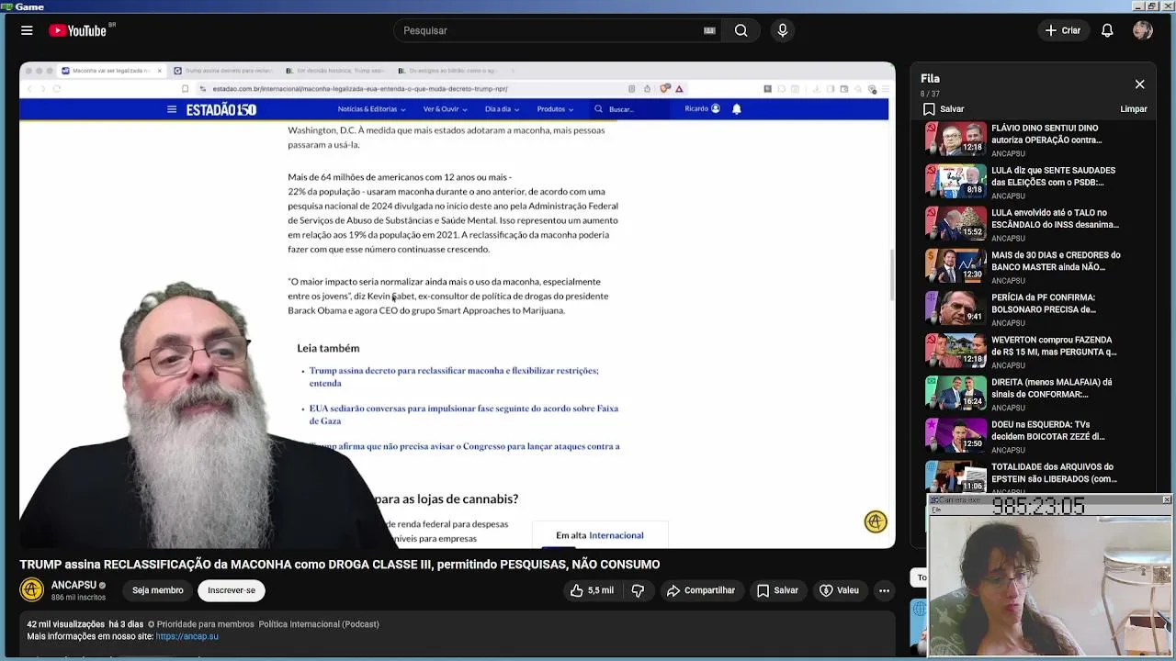Open more actions three-dot menu
Image resolution: width=1176 pixels, height=661 pixels.
point(884,590)
